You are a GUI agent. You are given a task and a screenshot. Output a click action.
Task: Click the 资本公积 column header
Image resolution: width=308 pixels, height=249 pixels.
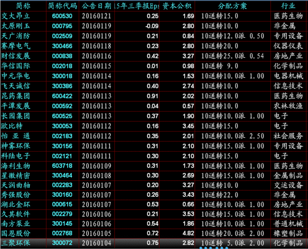[x=177, y=6]
